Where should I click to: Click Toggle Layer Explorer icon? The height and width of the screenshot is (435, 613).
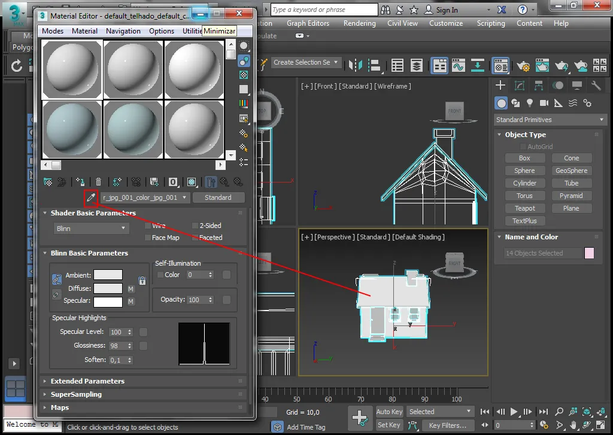pos(417,65)
